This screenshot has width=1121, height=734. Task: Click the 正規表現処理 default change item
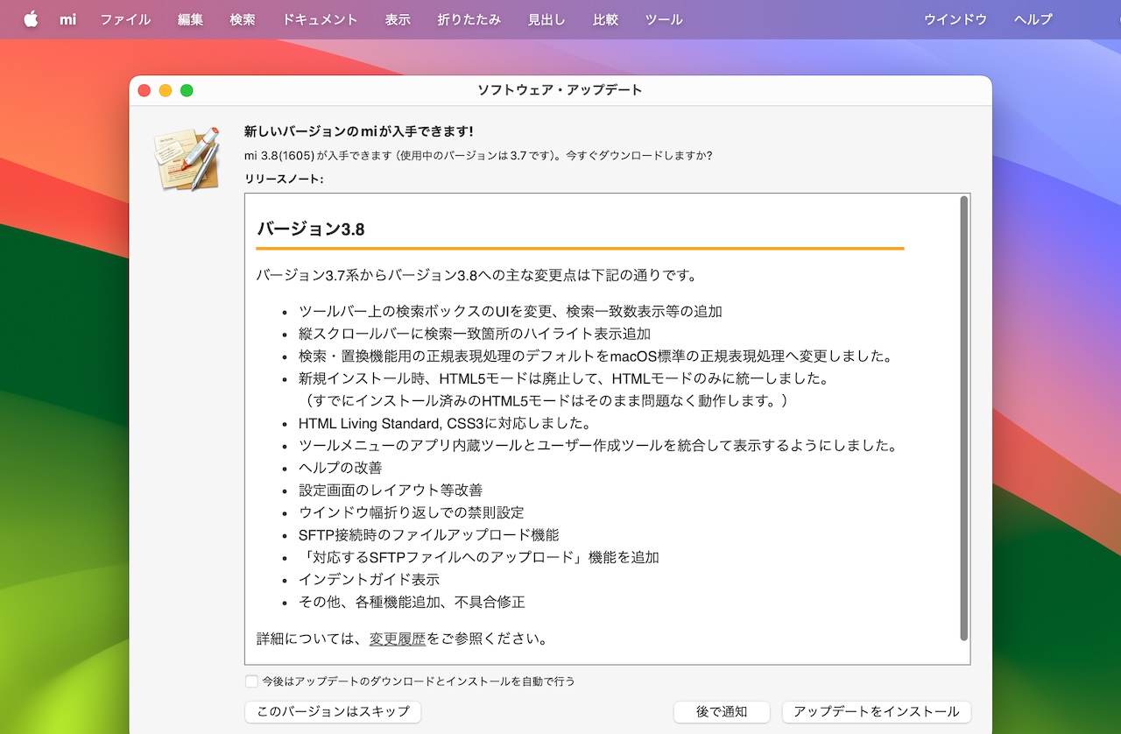click(596, 356)
